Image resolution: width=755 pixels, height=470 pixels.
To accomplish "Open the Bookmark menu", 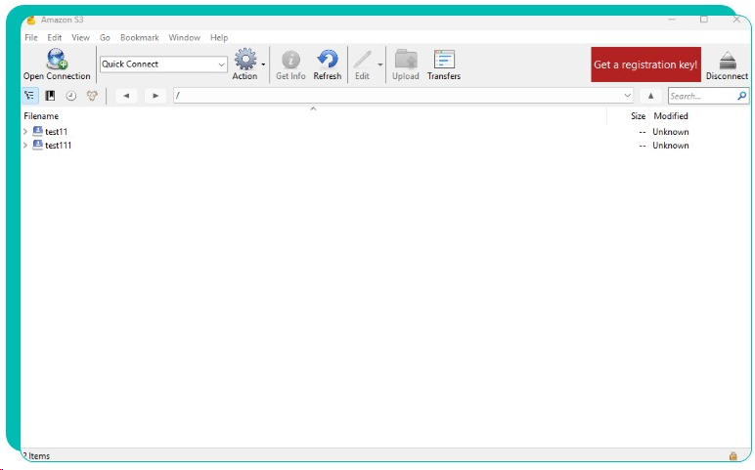I will pos(140,37).
